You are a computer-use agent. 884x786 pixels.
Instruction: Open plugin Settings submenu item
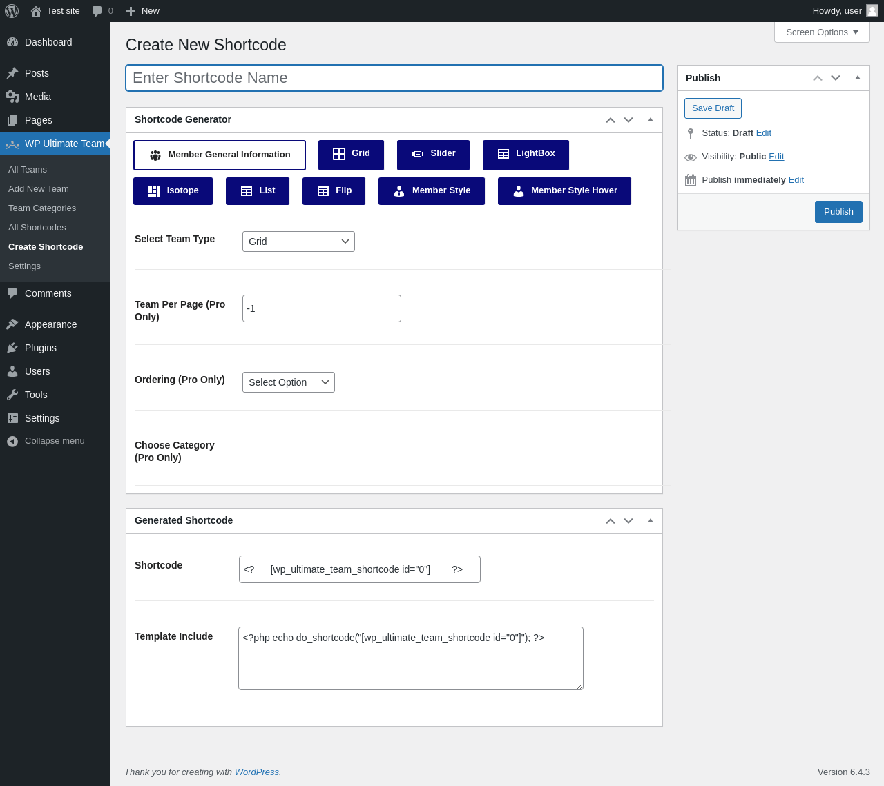pos(24,266)
